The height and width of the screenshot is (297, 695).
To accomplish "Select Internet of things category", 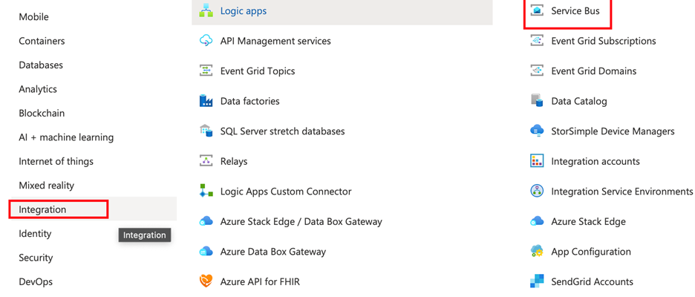I will click(56, 161).
